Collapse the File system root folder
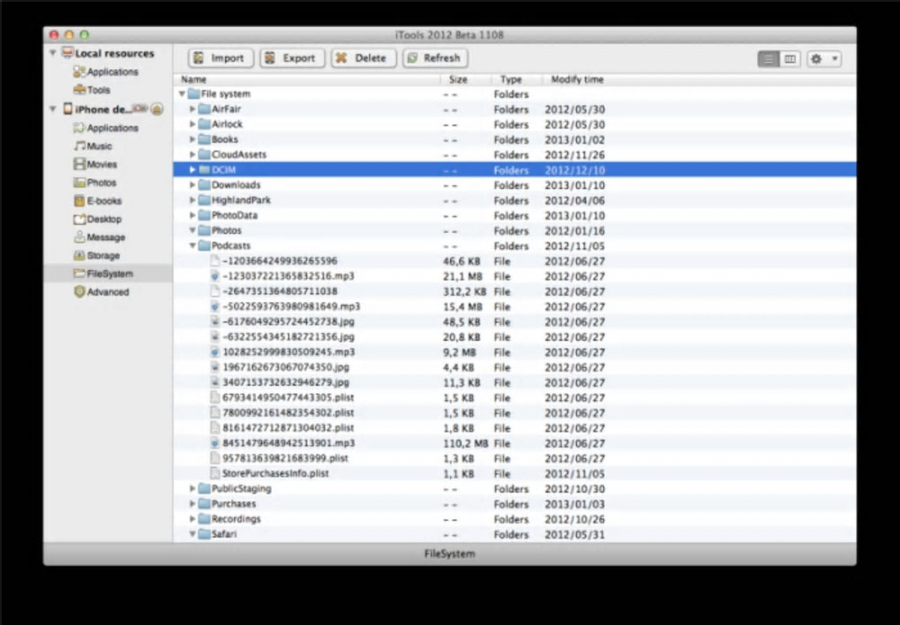 click(x=182, y=94)
